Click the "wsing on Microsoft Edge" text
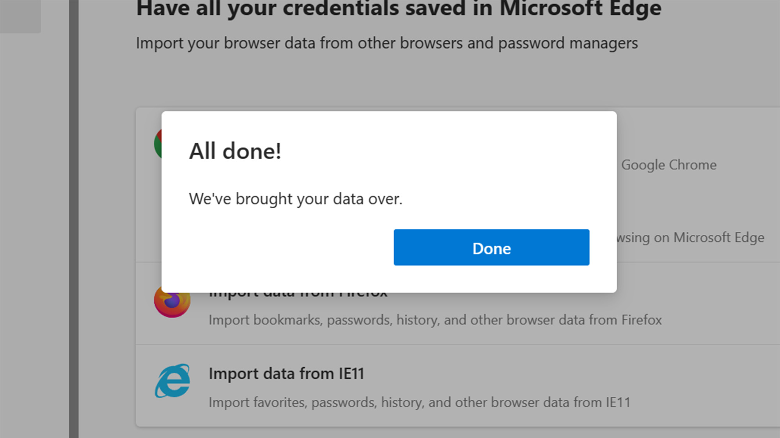The width and height of the screenshot is (780, 438). (x=690, y=237)
